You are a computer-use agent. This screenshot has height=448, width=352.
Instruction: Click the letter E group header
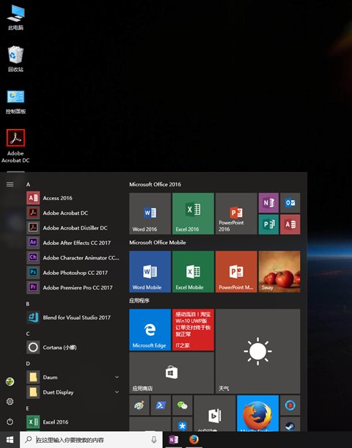click(28, 408)
